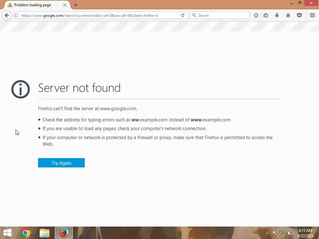
Task: Open network status tray icon
Action: (x=282, y=233)
